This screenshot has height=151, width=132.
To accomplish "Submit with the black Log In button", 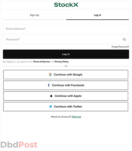I will [66, 54].
